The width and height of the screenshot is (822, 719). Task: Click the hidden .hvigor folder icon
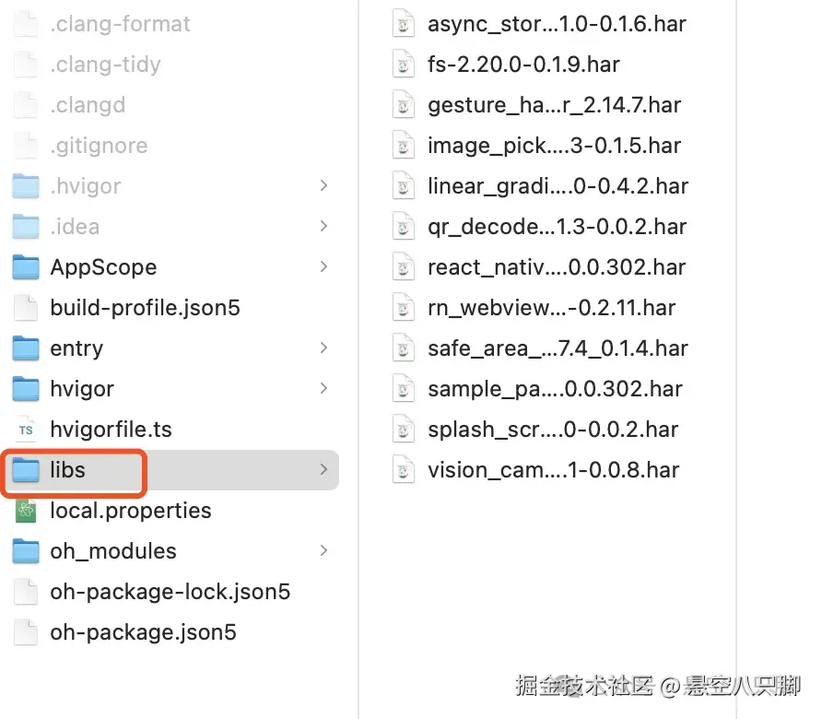point(26,186)
